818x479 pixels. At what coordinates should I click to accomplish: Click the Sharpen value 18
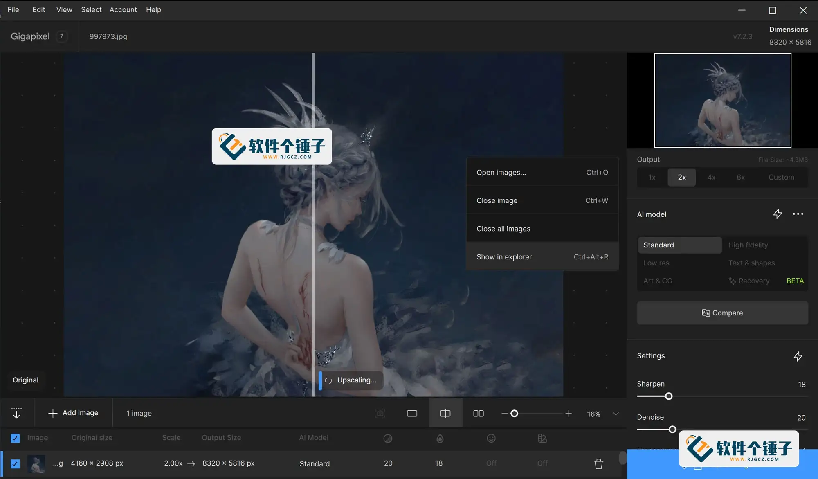802,385
